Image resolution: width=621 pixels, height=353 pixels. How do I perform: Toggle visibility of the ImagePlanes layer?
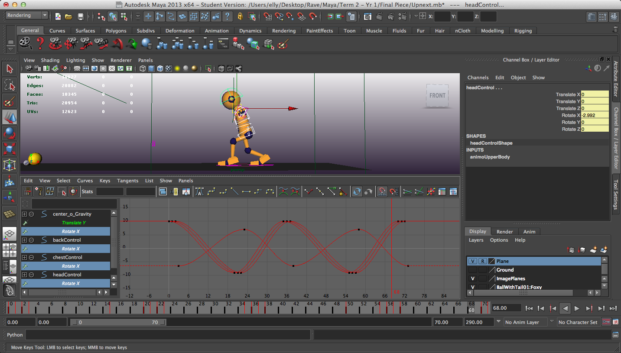[473, 279]
